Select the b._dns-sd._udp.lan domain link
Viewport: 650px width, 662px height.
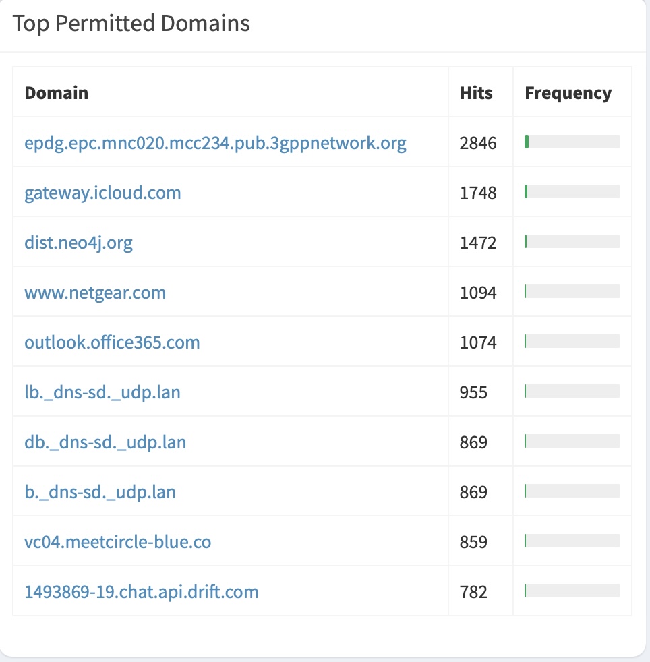[100, 492]
